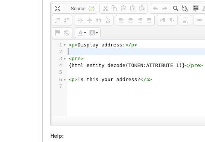Click Paste as plain text icon
The height and width of the screenshot is (142, 205).
pyautogui.click(x=133, y=8)
